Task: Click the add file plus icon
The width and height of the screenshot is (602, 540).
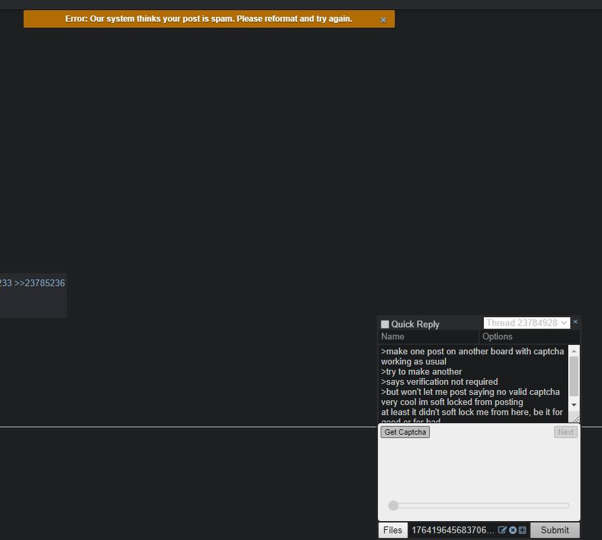Action: pyautogui.click(x=522, y=530)
